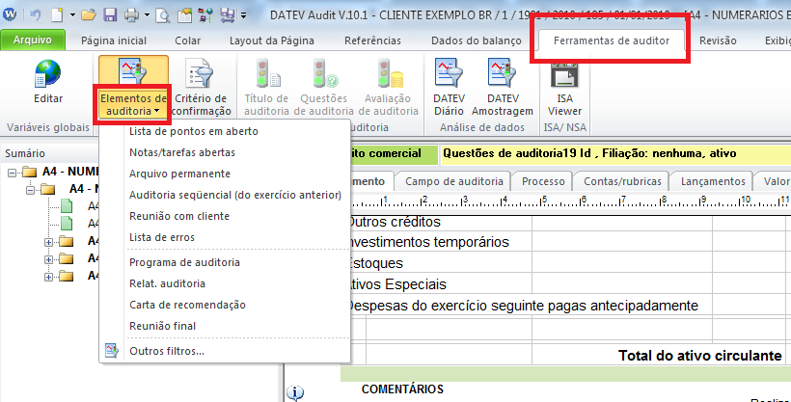The width and height of the screenshot is (791, 402).
Task: Select Relat. auditoria menu item
Action: pos(225,283)
